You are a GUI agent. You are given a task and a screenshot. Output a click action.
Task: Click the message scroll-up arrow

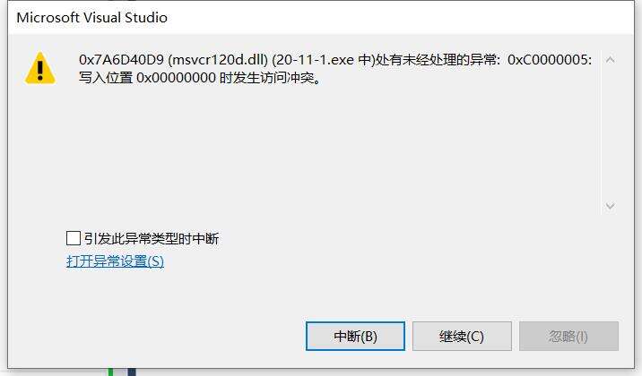pos(610,60)
